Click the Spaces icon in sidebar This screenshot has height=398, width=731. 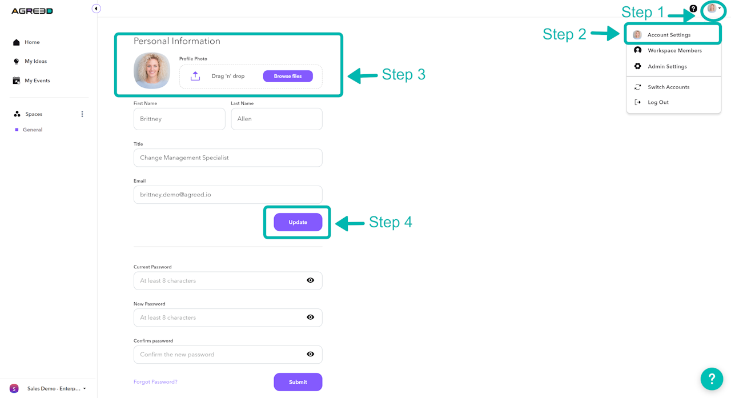click(17, 114)
